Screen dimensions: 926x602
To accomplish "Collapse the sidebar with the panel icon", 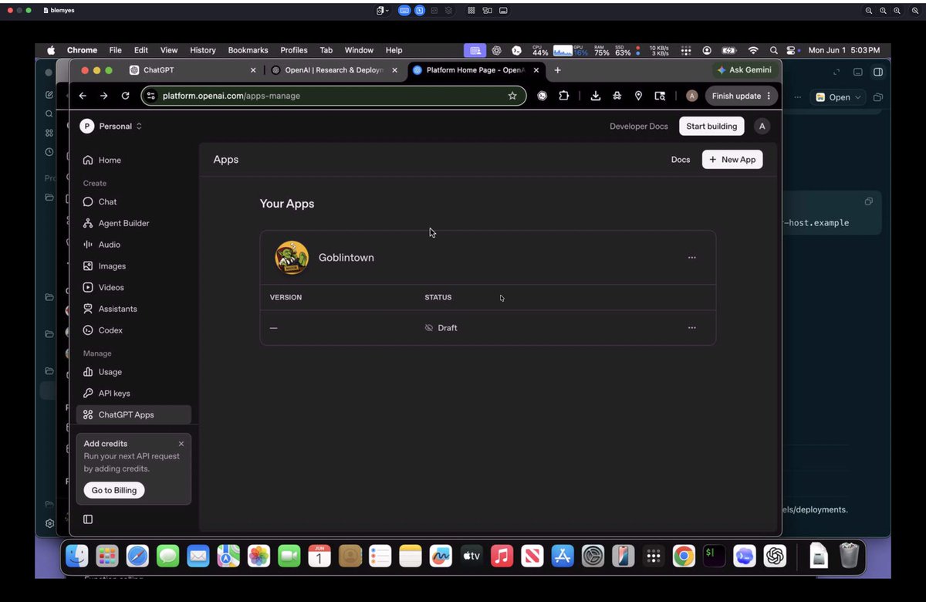I will click(88, 519).
